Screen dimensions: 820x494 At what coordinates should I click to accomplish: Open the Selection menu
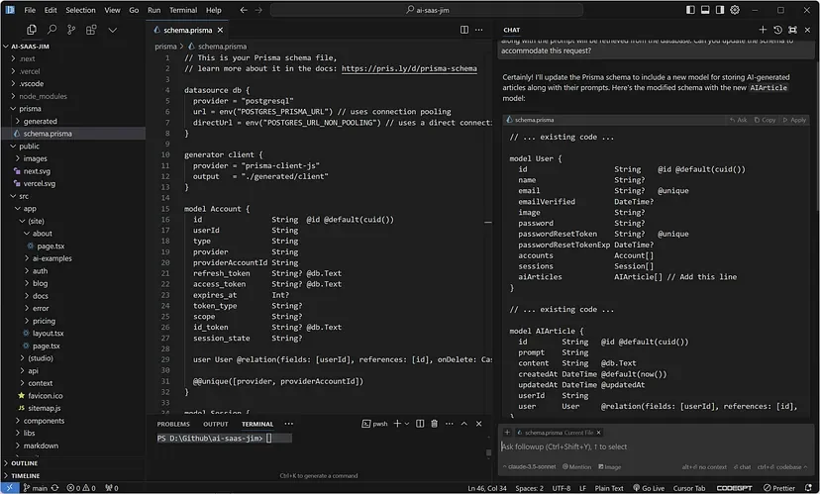80,10
